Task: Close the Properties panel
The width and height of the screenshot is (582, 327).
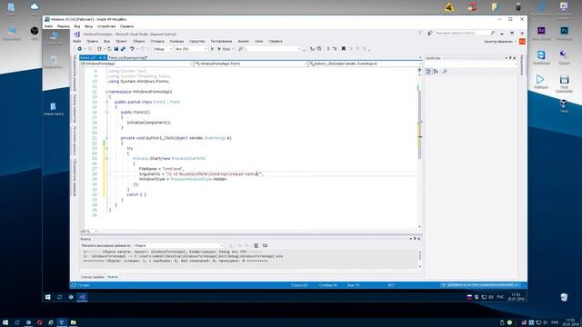Action: pyautogui.click(x=515, y=58)
